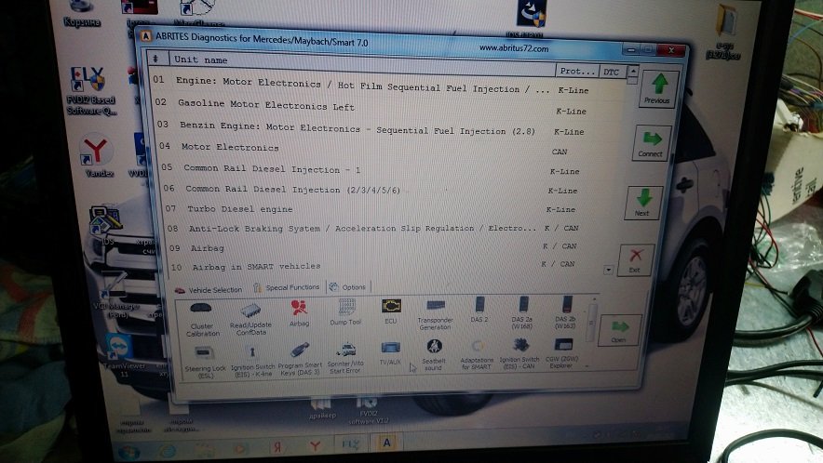
Task: Open Adaptations for SMART function
Action: [x=477, y=355]
